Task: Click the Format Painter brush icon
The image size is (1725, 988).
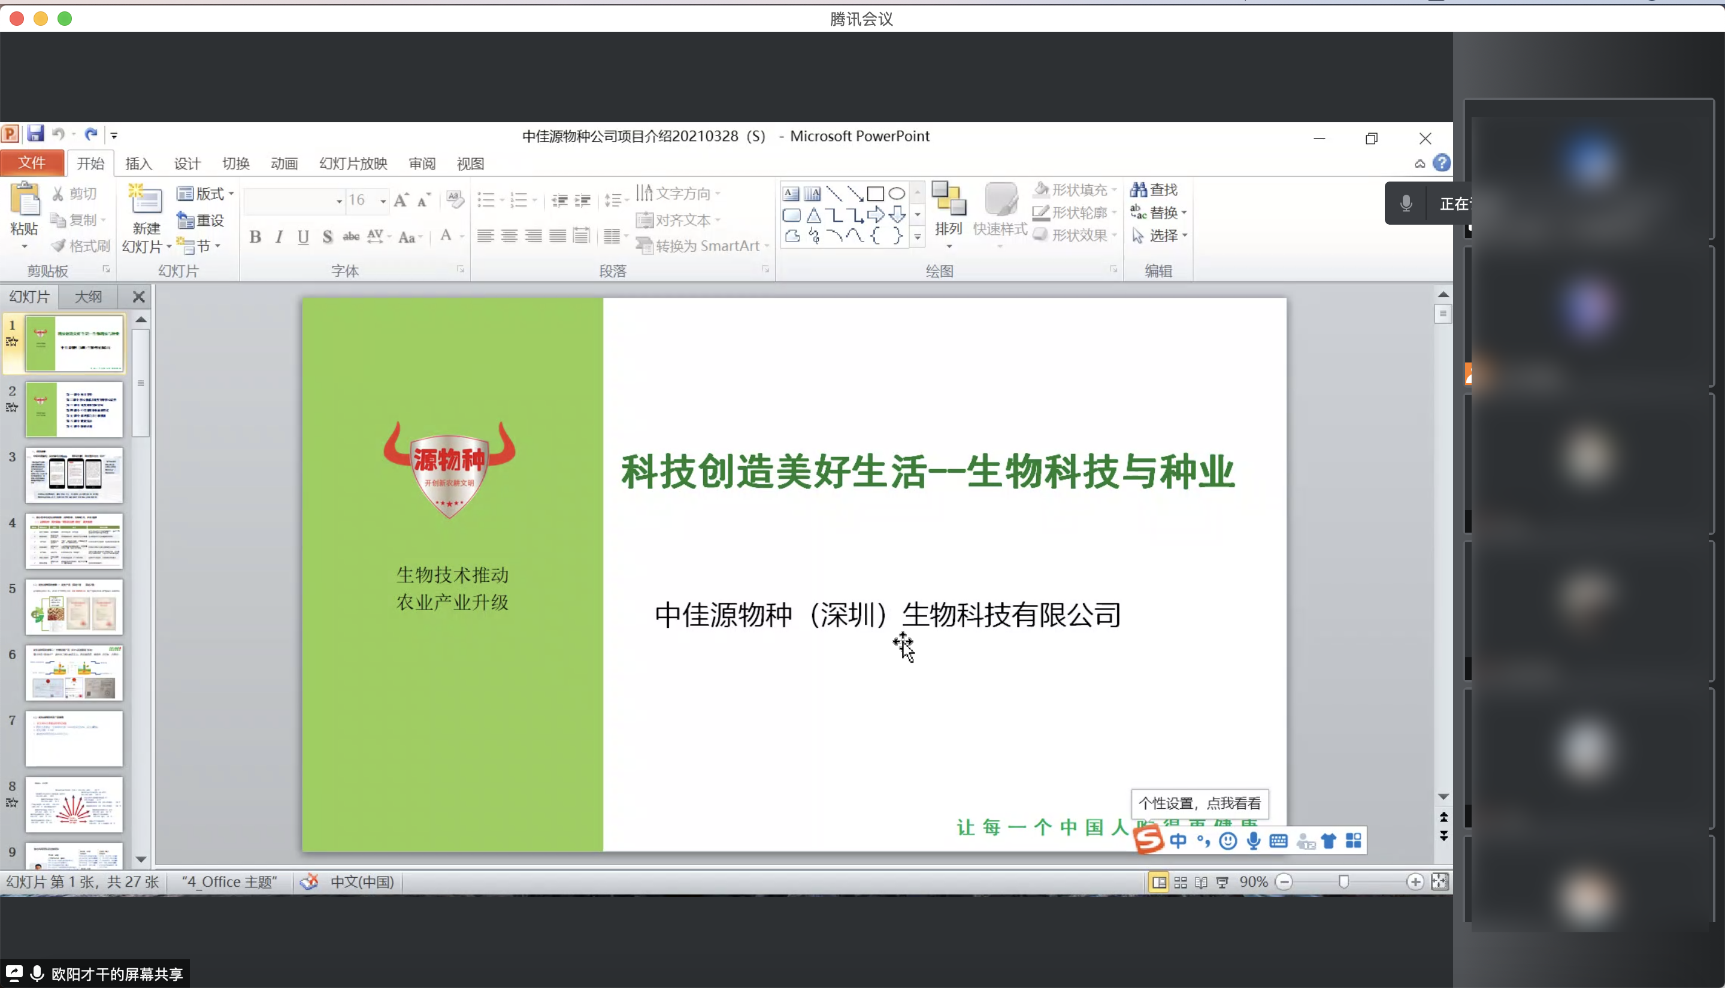Action: 60,246
